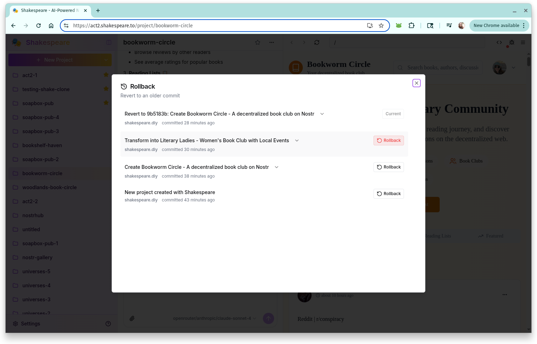
Task: Rollback to Literary Ladies commit
Action: point(389,140)
